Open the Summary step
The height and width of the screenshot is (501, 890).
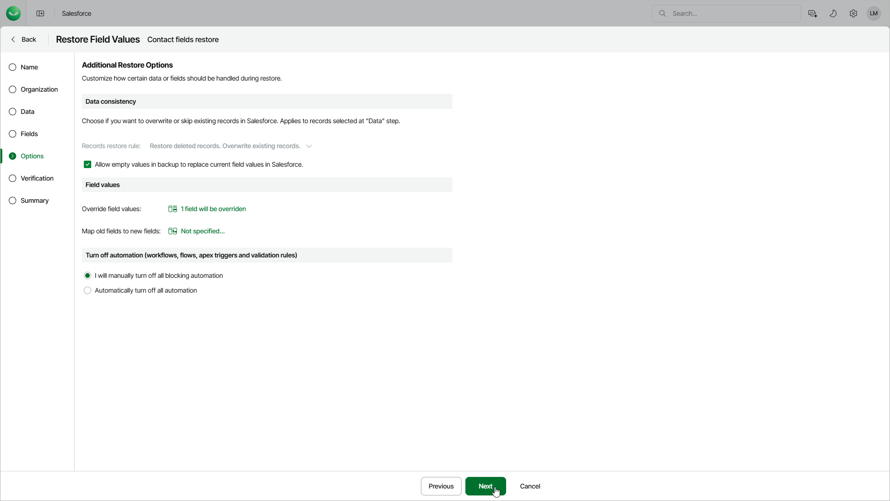(x=34, y=200)
